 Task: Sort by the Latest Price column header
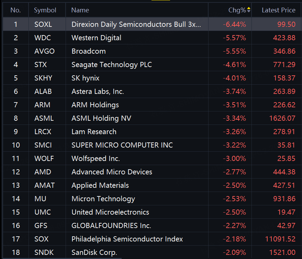click(278, 10)
